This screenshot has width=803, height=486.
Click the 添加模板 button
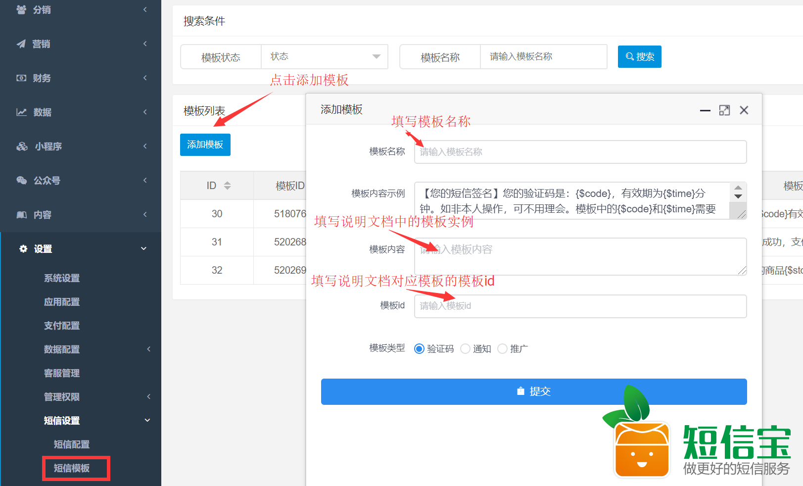[x=205, y=145]
